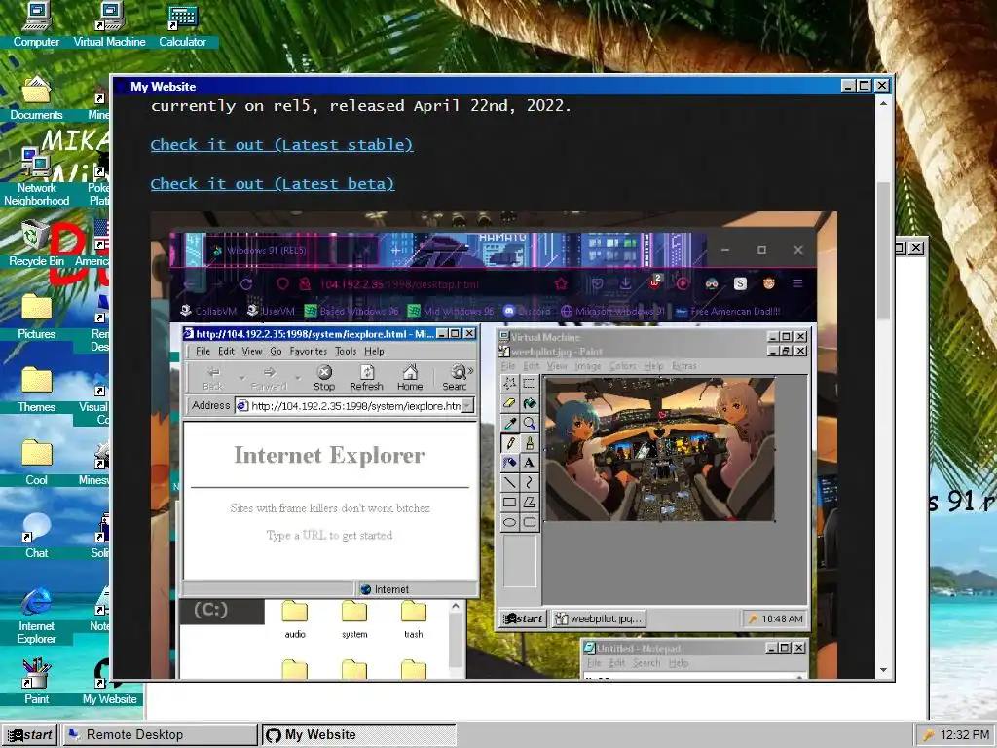Image resolution: width=997 pixels, height=748 pixels.
Task: Click the 12:32 PM taskbar clock
Action: (965, 735)
